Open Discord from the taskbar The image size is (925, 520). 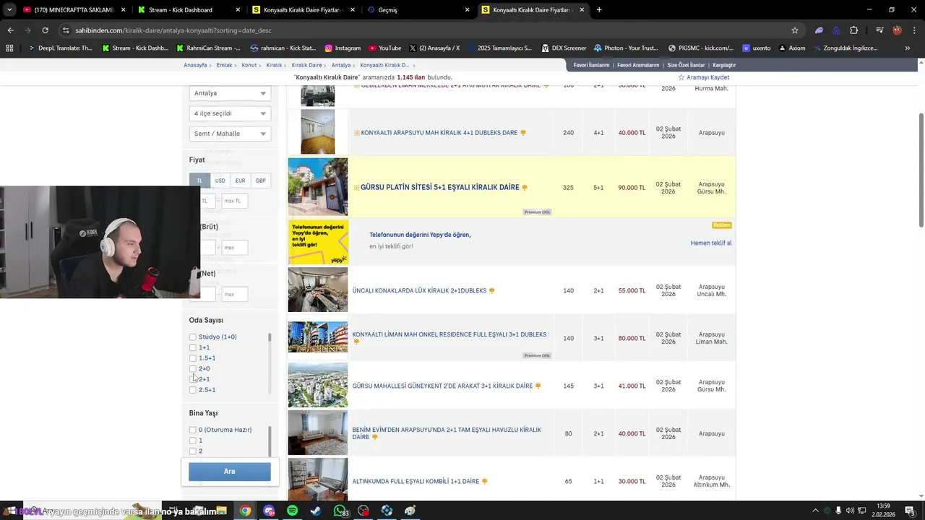[270, 511]
